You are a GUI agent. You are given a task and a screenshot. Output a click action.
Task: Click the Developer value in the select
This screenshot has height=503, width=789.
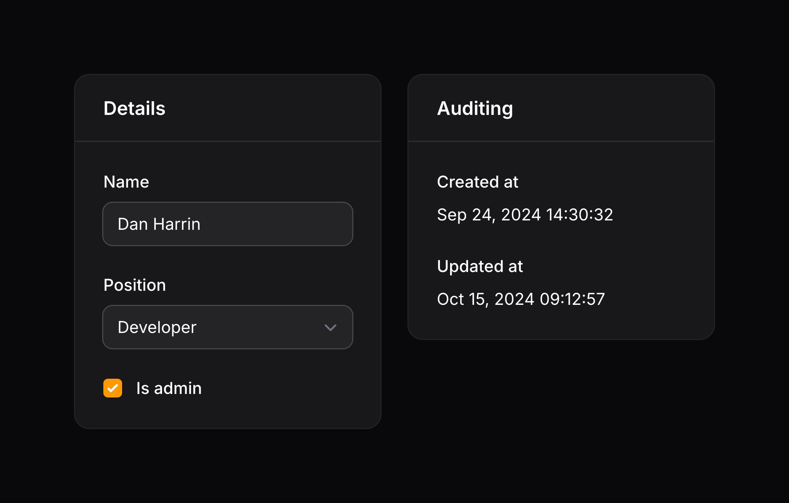[x=157, y=327]
